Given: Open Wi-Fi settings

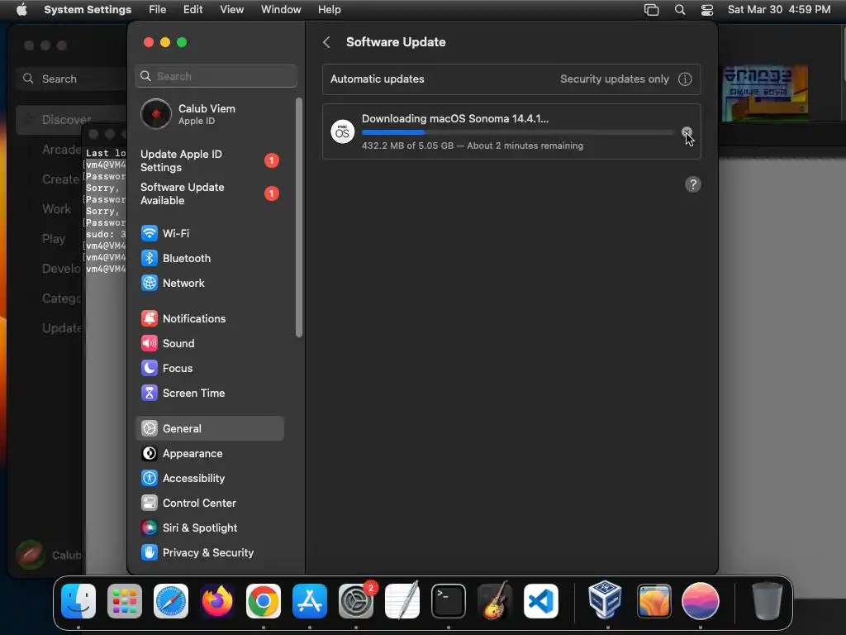Looking at the screenshot, I should [x=210, y=233].
